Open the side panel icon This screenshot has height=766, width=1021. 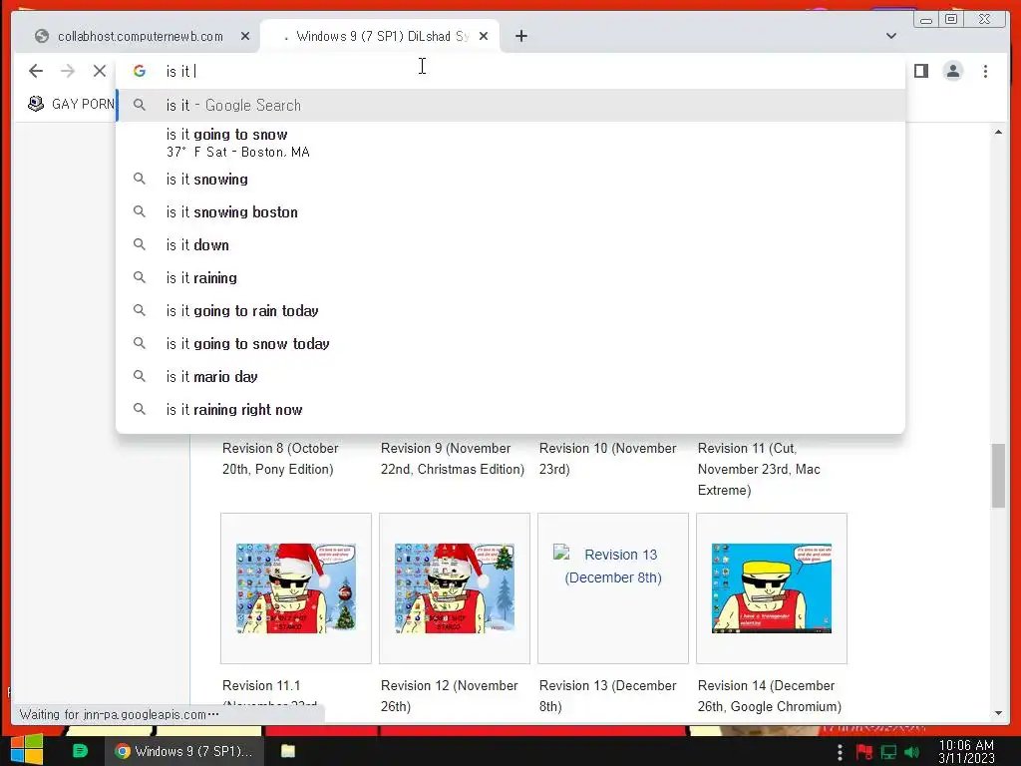tap(920, 71)
